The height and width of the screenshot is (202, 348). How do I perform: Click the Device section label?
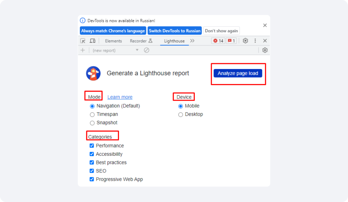coord(184,97)
